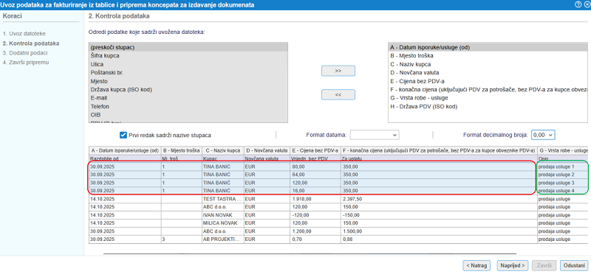Click the 'prodaja usluge 4' cell
The height and width of the screenshot is (277, 591).
point(562,191)
